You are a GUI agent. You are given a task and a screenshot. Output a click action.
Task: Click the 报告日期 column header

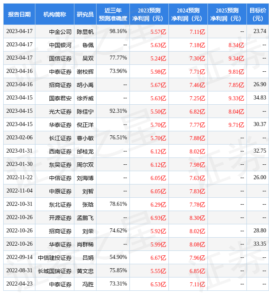(x=19, y=14)
